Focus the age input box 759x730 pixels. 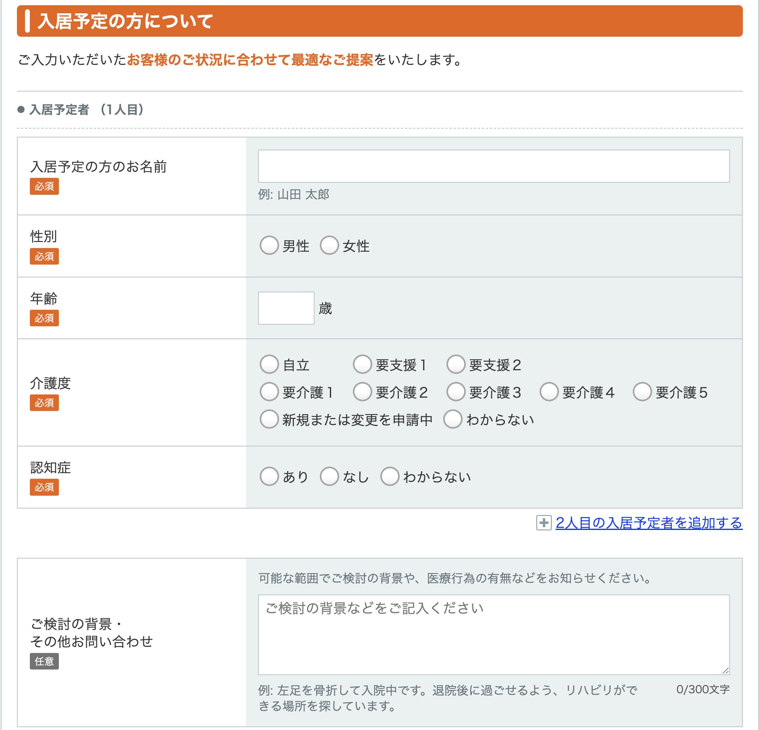pyautogui.click(x=286, y=308)
